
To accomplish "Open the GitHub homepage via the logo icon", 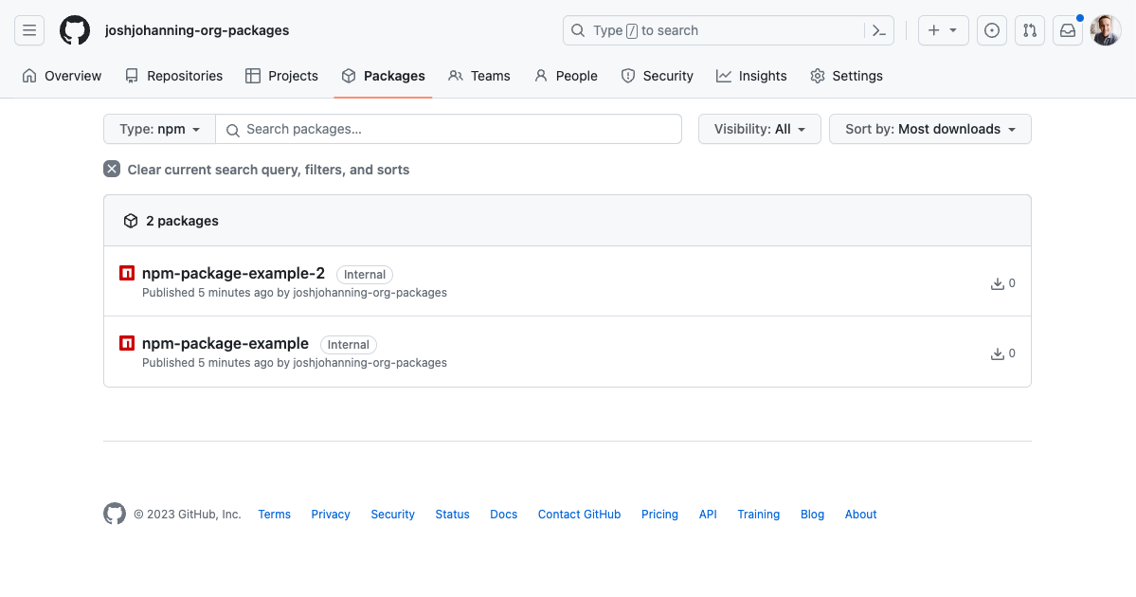I will [74, 29].
